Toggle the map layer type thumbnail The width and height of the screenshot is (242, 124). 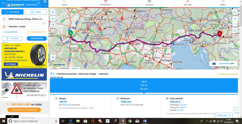tap(235, 37)
